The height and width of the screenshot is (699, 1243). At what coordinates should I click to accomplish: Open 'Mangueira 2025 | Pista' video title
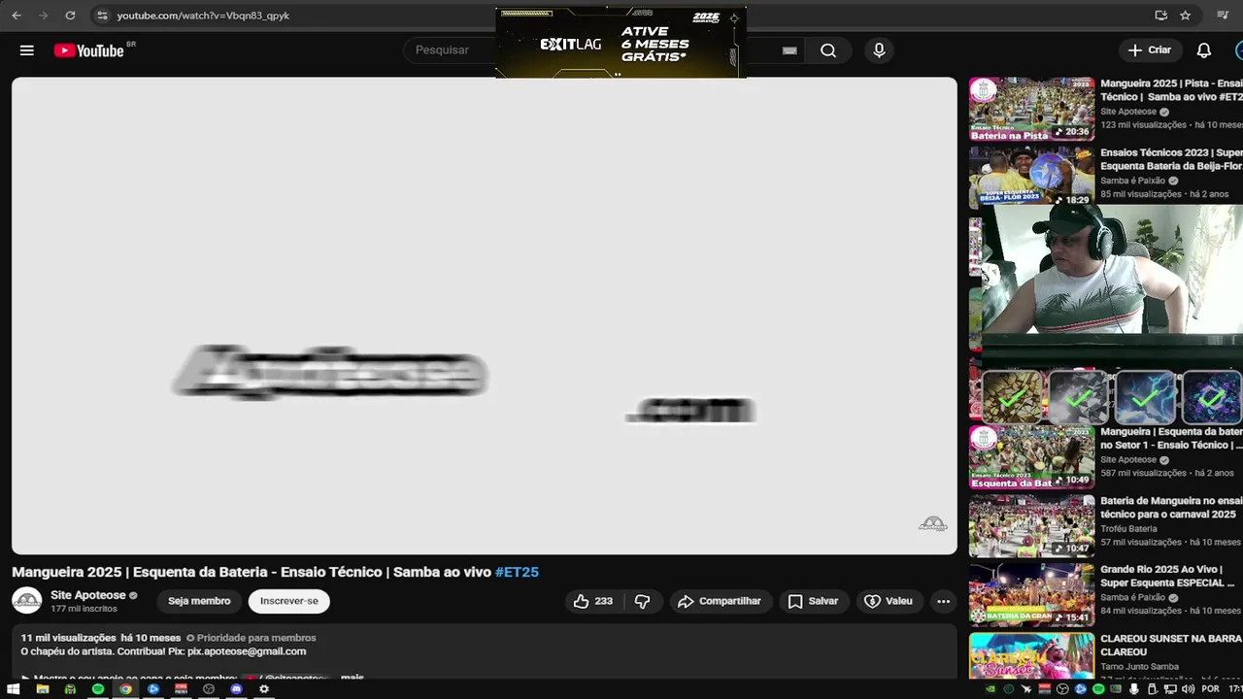click(x=1171, y=90)
